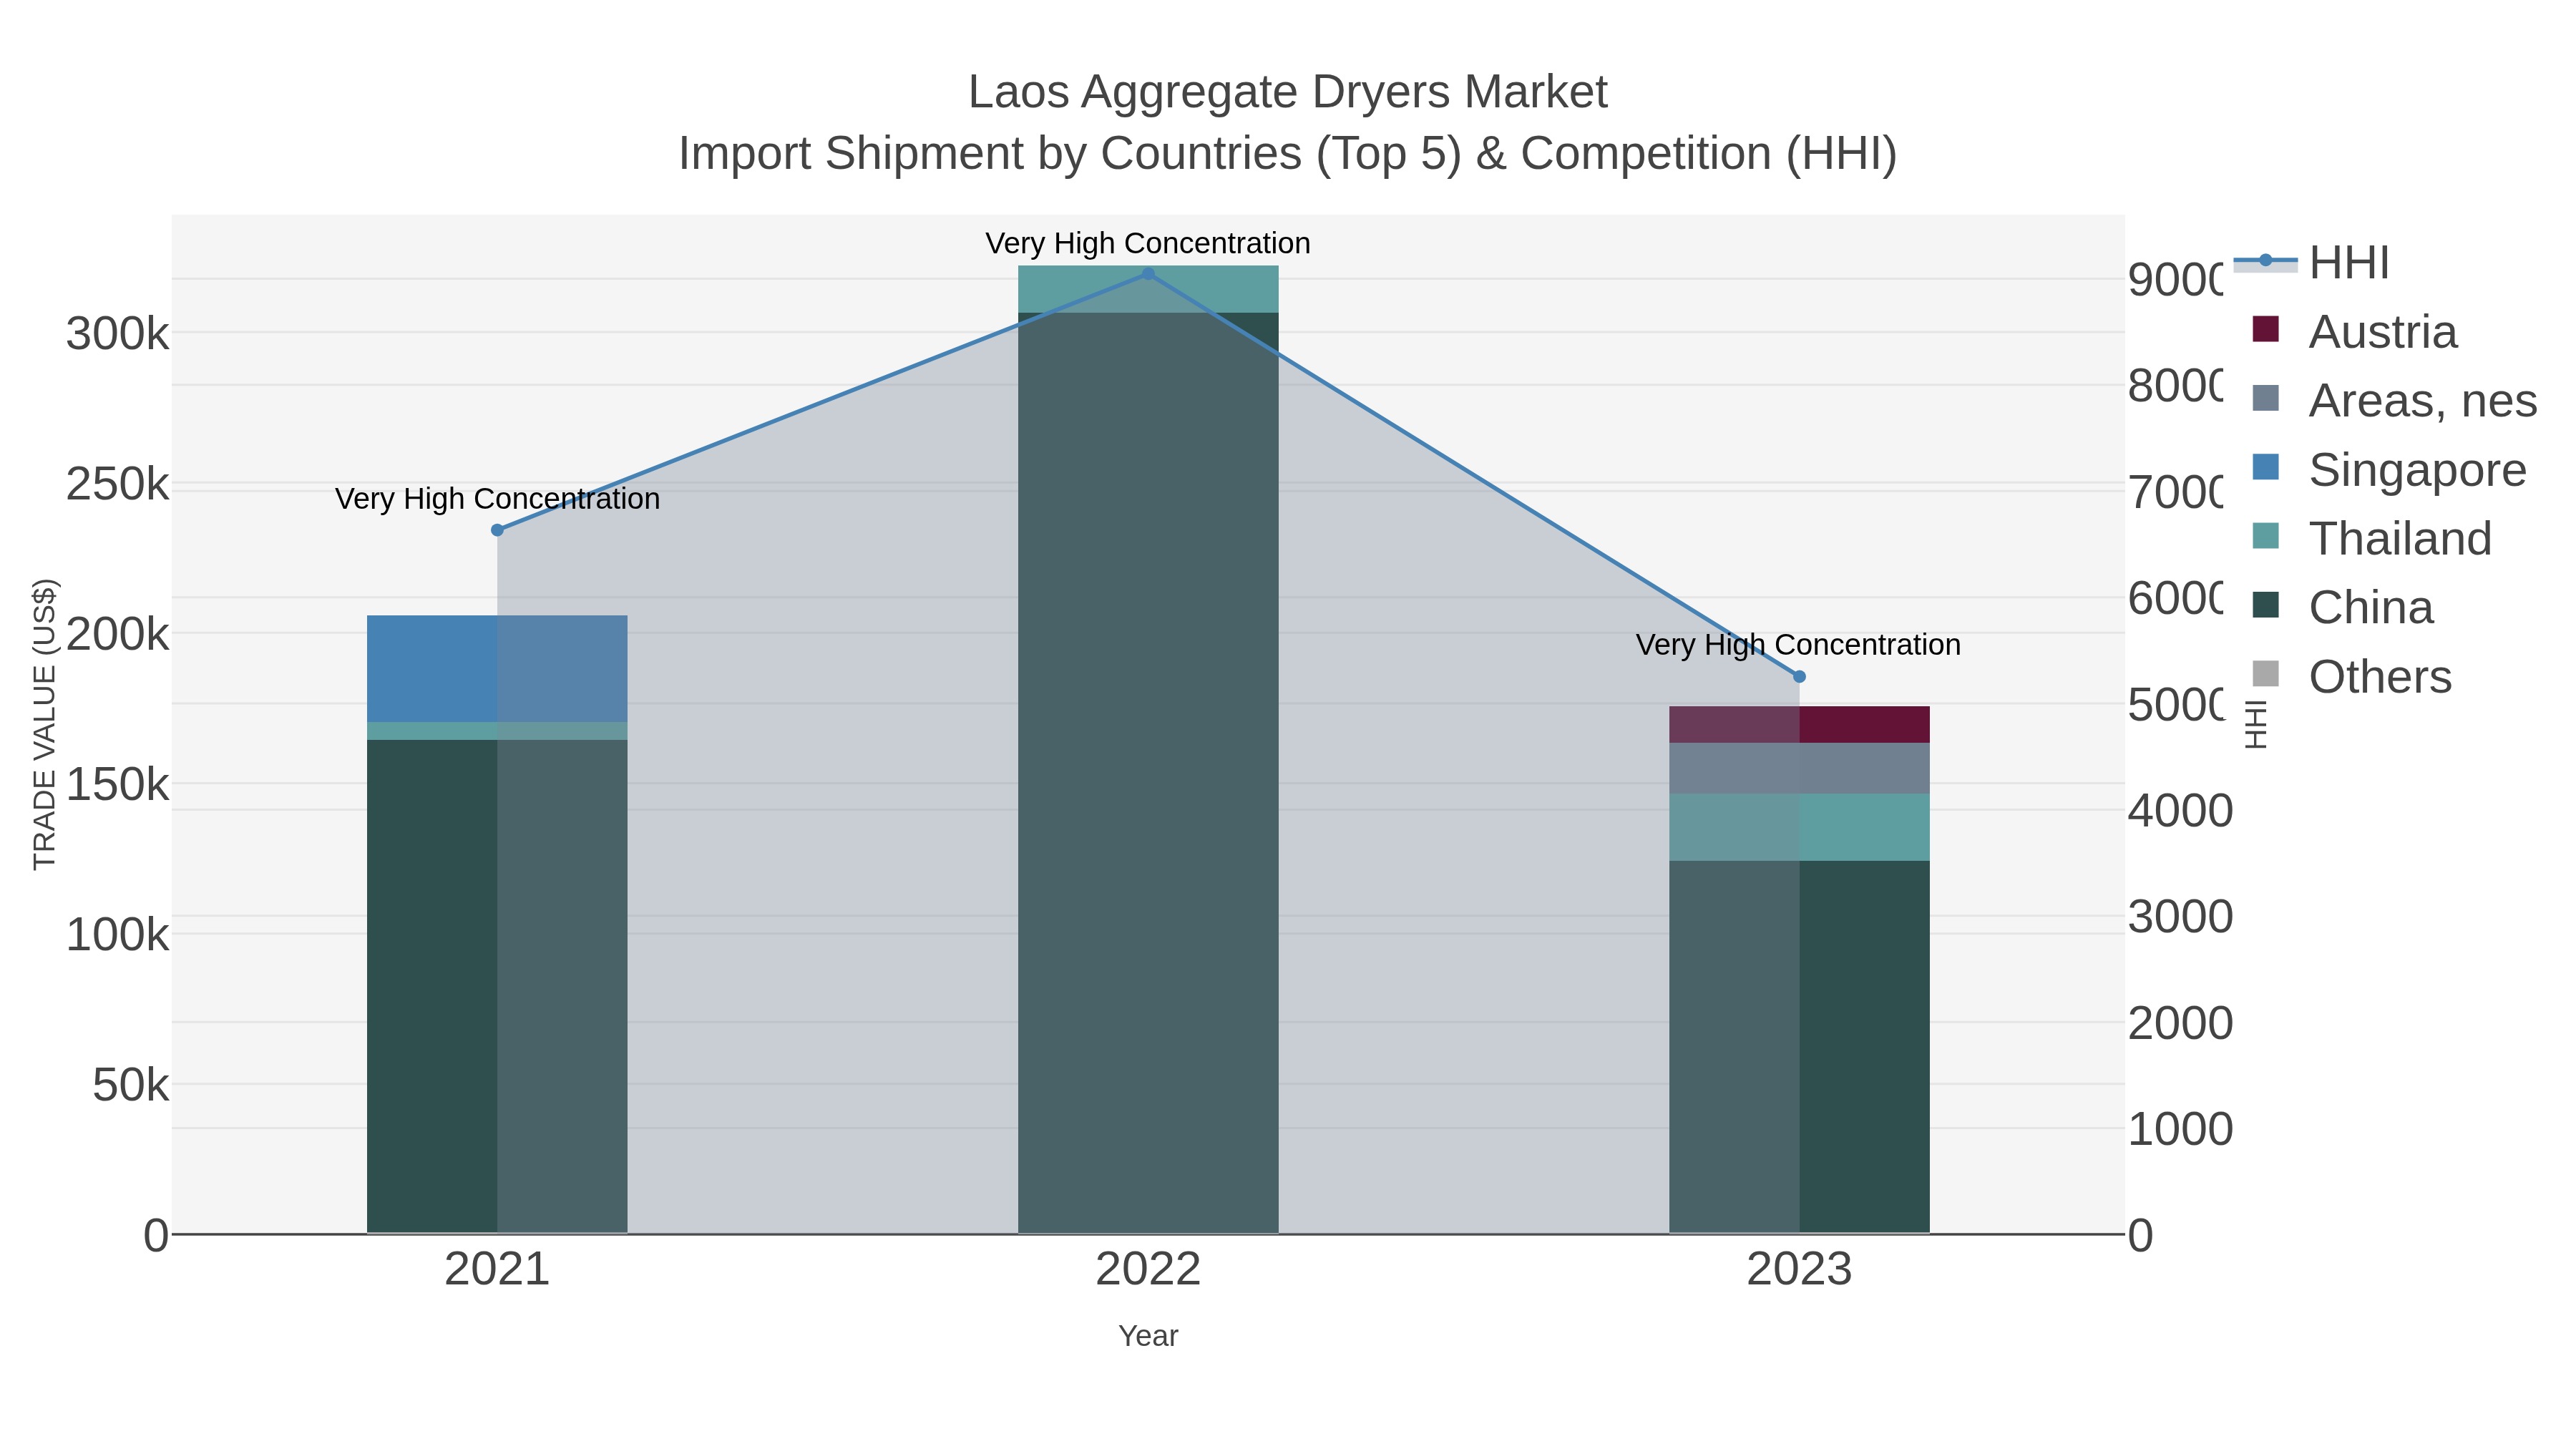Click the HHI data point for 2021

pos(497,530)
